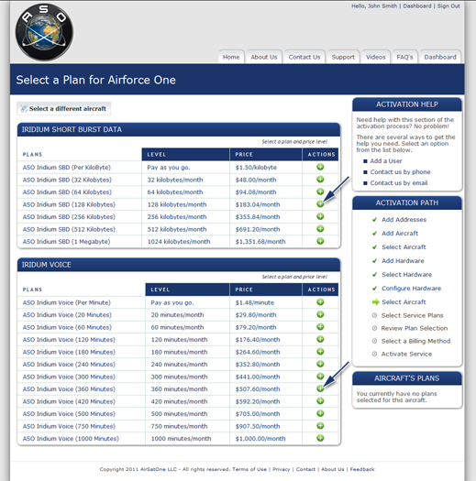The width and height of the screenshot is (476, 481).
Task: Add the SBD 32 Kilobytes plan
Action: tap(320, 180)
